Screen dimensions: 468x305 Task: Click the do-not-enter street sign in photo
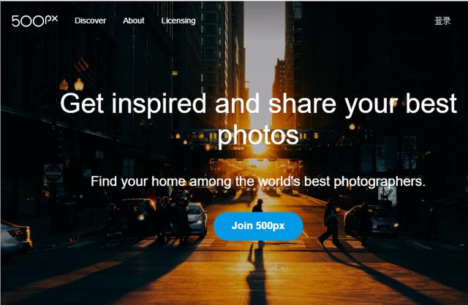[x=53, y=173]
